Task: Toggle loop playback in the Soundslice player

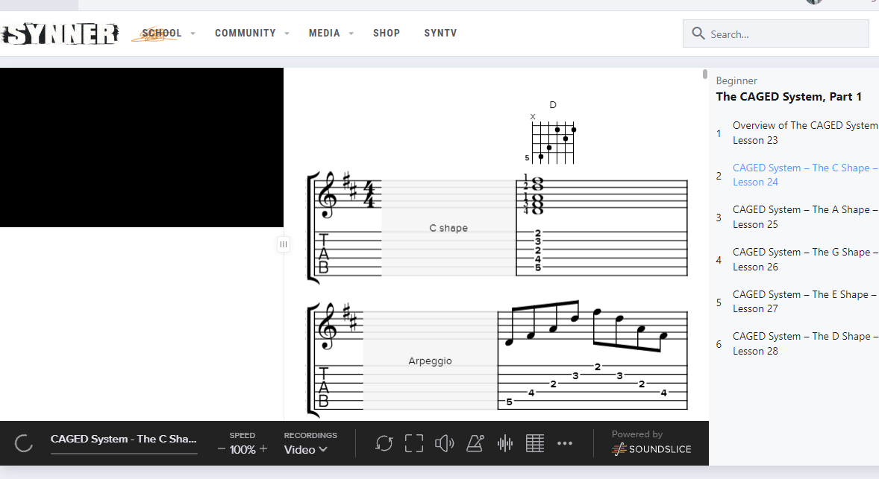Action: point(384,444)
